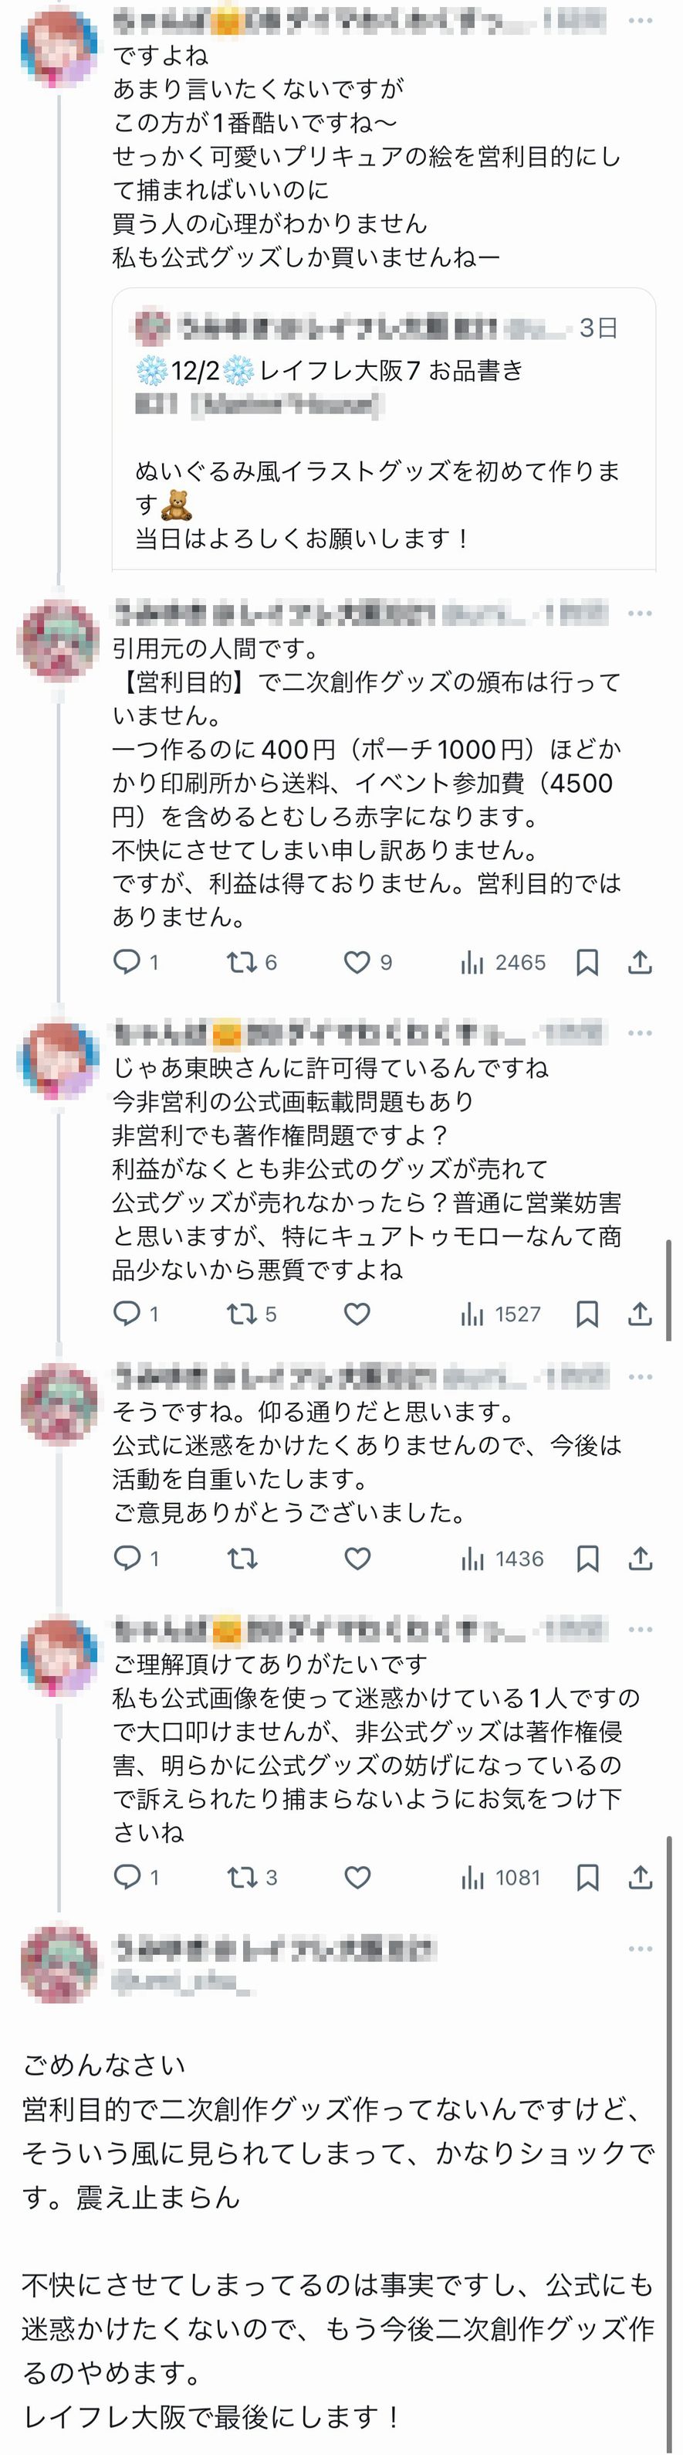Like the tweet showing 9 likes
683x2455 pixels.
(x=357, y=963)
